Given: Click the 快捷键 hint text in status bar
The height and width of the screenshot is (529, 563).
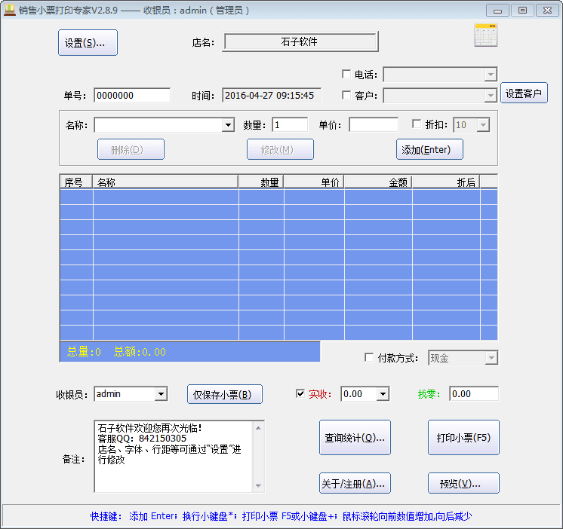Looking at the screenshot, I should coord(281,516).
